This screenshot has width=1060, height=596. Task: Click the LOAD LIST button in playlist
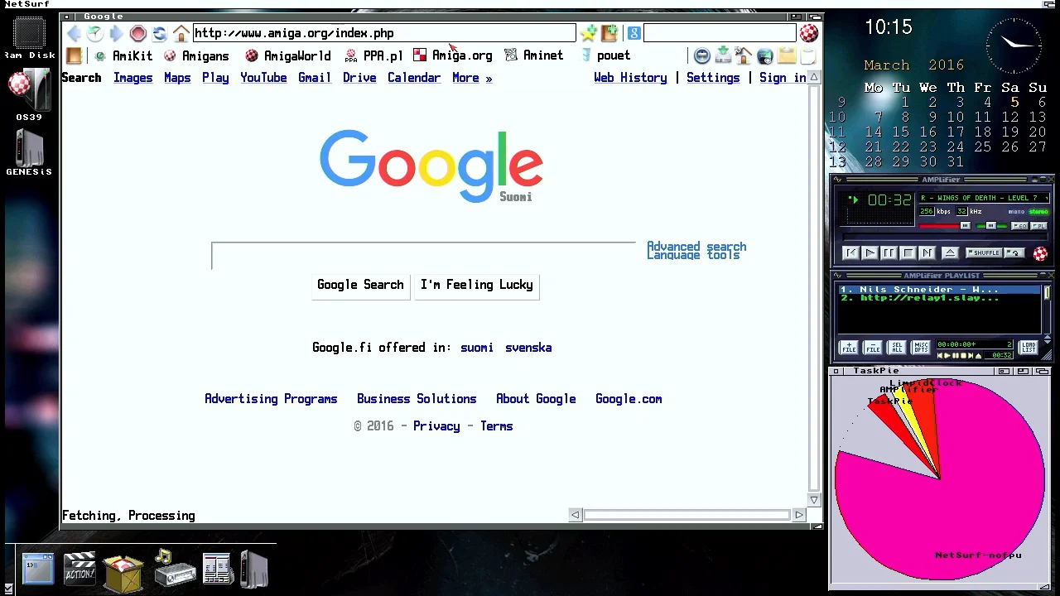pyautogui.click(x=1029, y=347)
